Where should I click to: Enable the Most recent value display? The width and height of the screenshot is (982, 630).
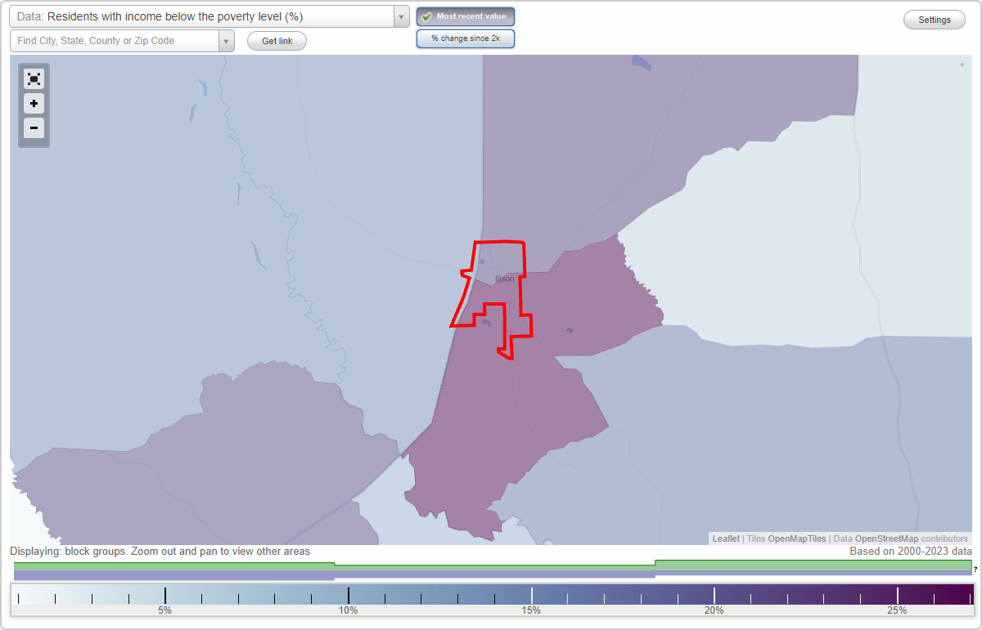465,16
